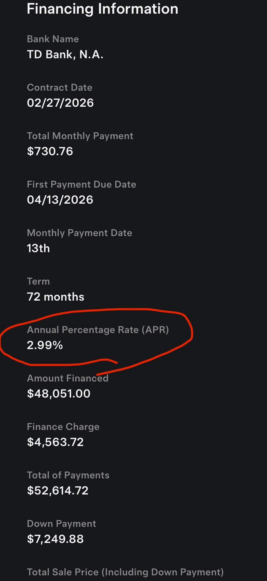This screenshot has width=267, height=581.
Task: Click the Total Sale Price label
Action: [125, 572]
